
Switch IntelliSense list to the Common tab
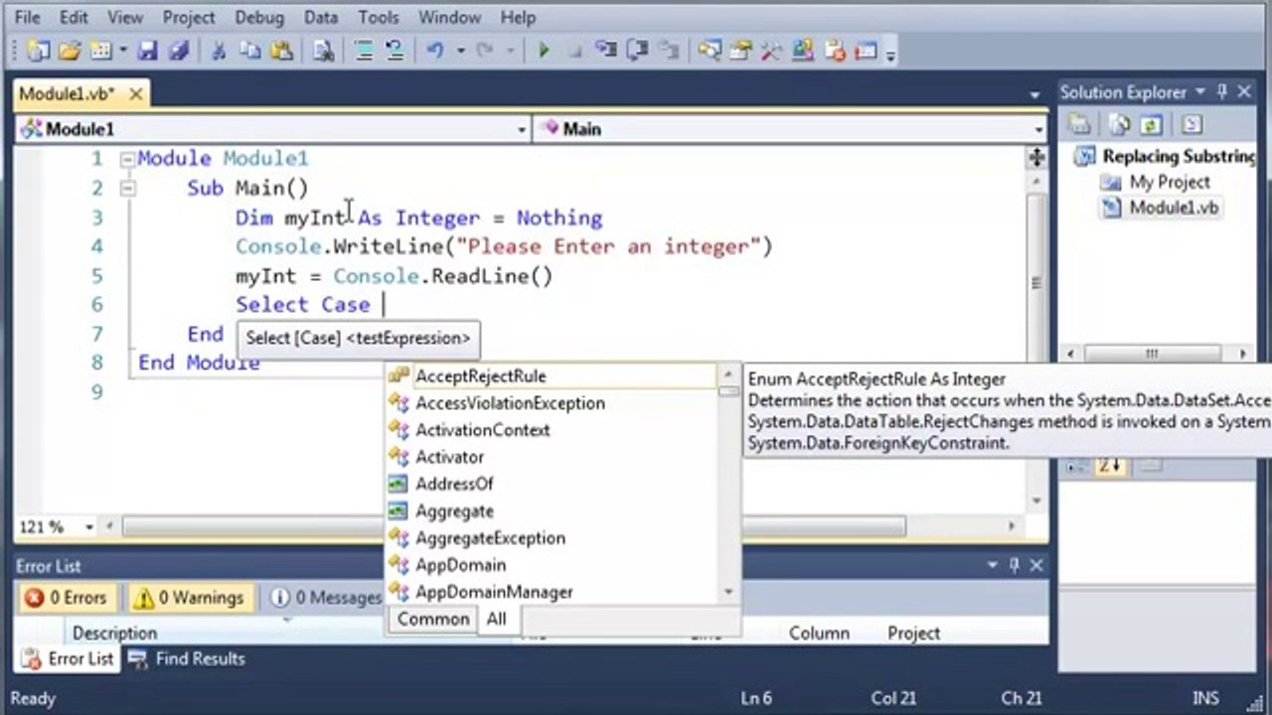coord(432,619)
